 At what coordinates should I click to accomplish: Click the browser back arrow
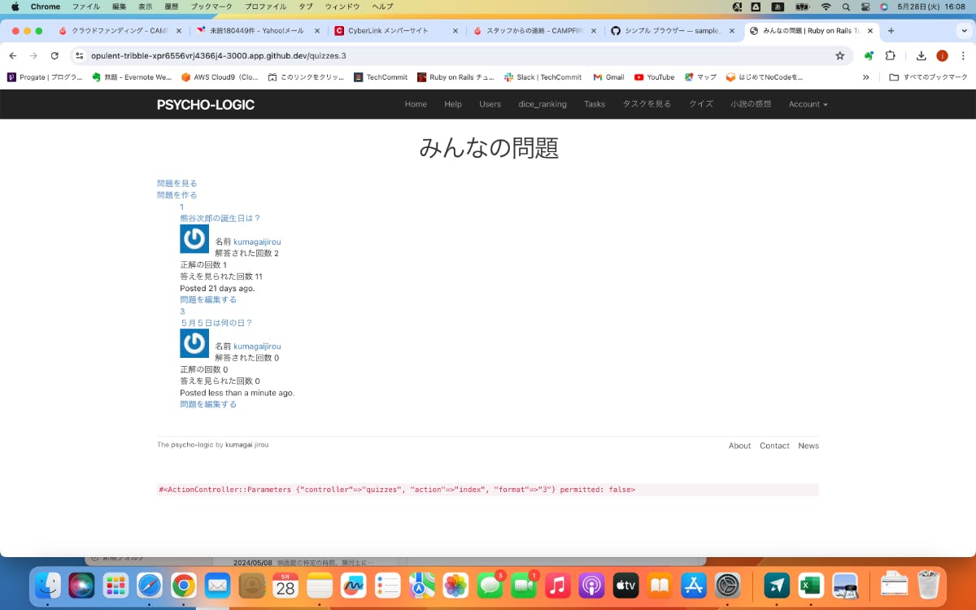(x=13, y=55)
